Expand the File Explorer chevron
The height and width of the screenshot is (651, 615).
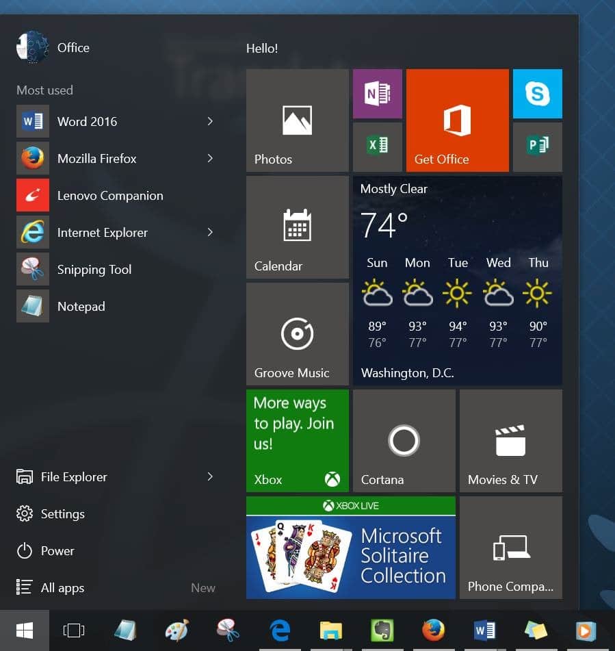click(210, 476)
